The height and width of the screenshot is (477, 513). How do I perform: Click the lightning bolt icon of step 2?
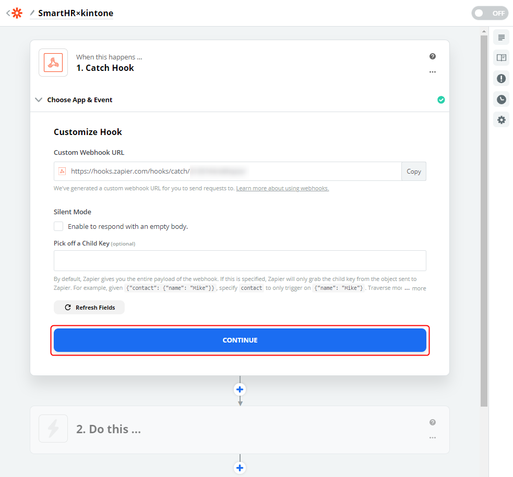53,429
